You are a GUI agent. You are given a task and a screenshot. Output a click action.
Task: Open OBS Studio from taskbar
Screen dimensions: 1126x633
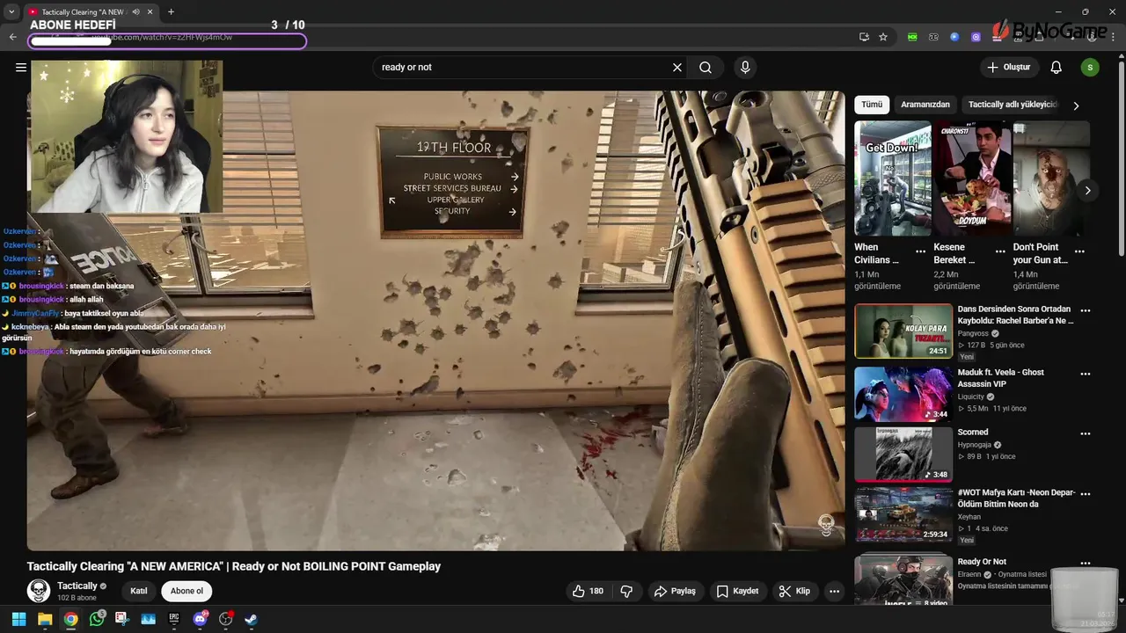click(225, 619)
